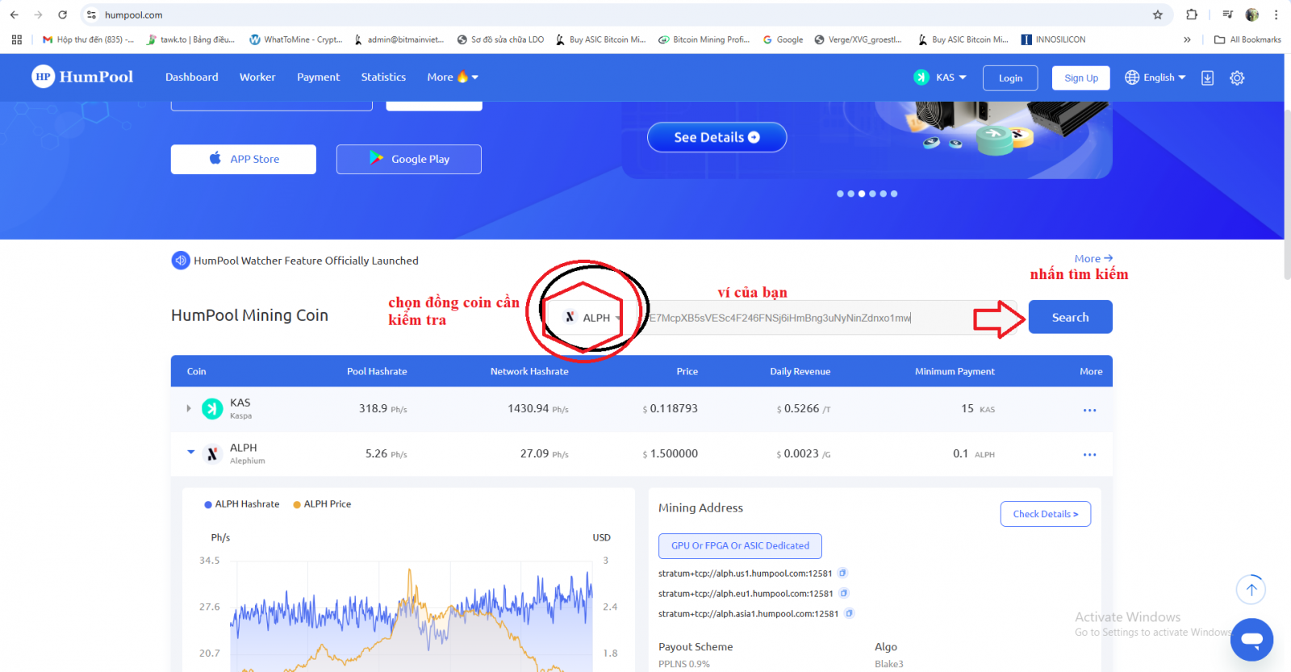
Task: Click the Sign Up button
Action: (x=1081, y=78)
